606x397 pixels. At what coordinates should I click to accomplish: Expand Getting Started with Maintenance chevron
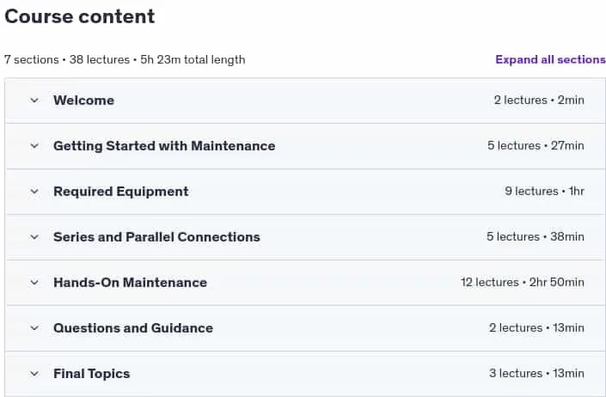tap(34, 146)
